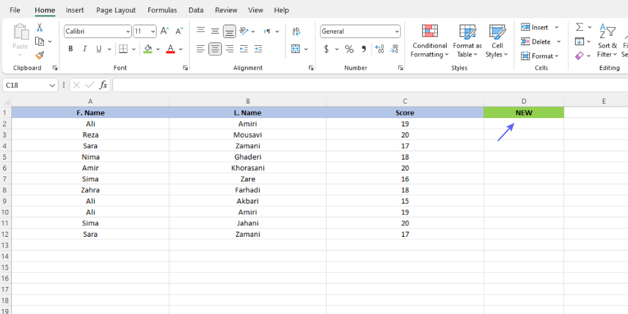
Task: Open the Calibri font name dropdown
Action: point(128,31)
